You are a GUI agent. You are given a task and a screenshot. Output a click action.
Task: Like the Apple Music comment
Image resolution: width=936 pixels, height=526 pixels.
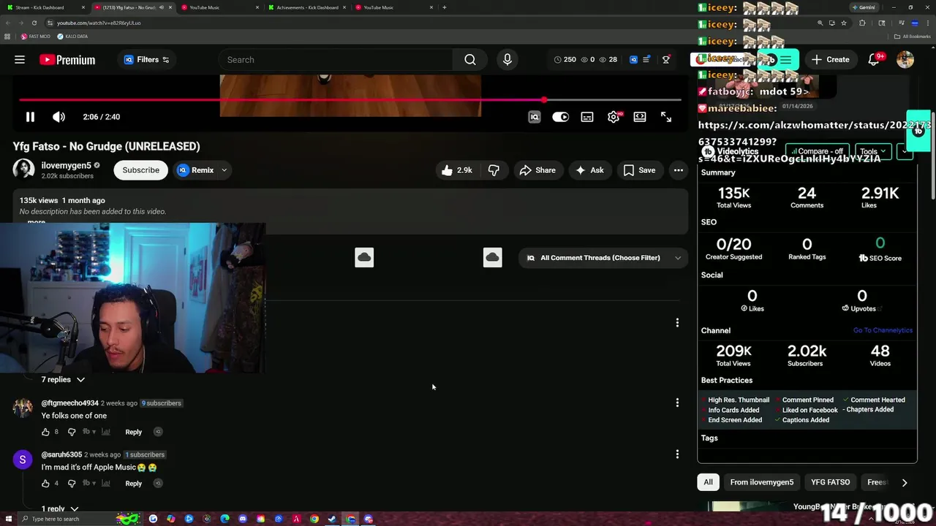[x=45, y=484]
